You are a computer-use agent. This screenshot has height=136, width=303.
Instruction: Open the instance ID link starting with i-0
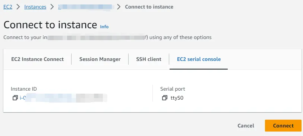click(63, 98)
